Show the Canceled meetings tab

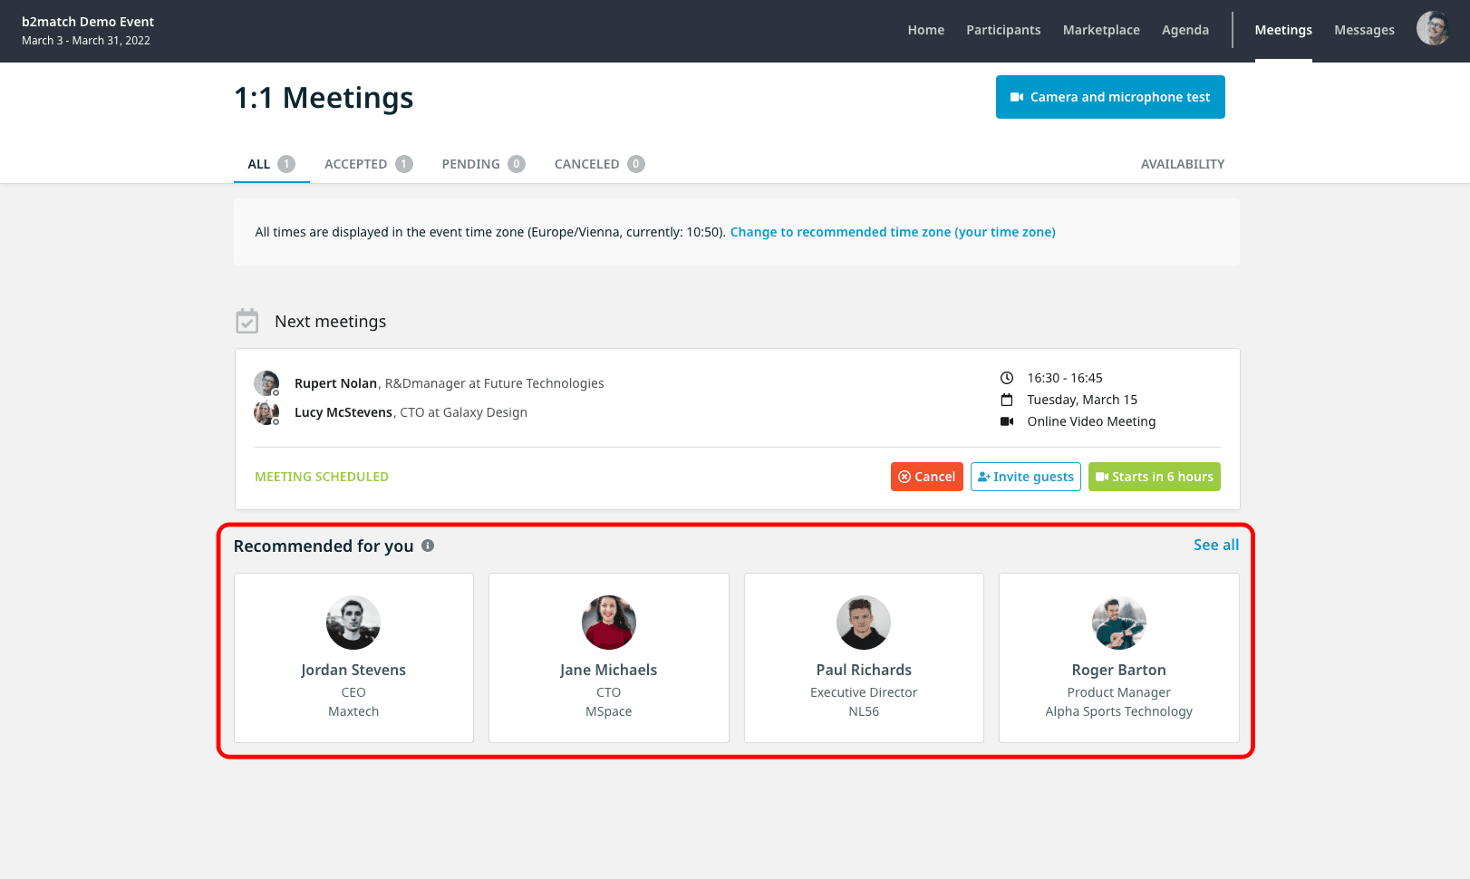598,164
